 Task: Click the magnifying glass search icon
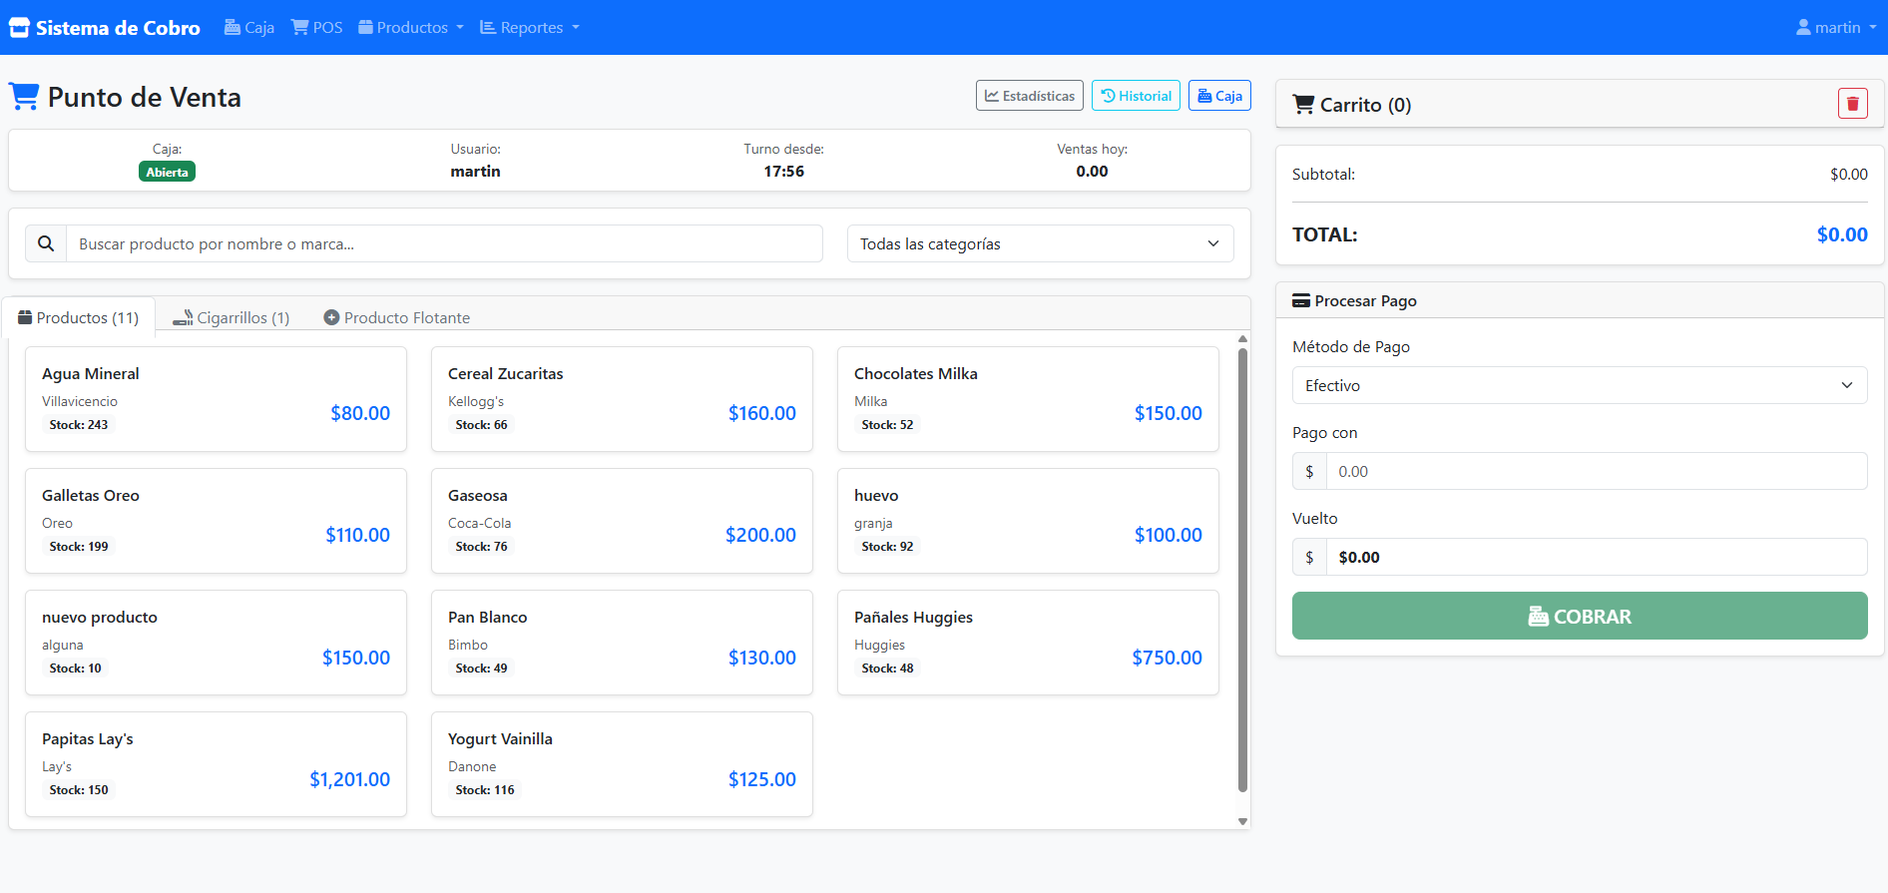(46, 243)
